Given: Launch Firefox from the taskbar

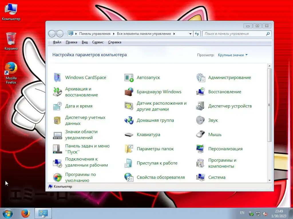Looking at the screenshot, I should coord(25,213).
